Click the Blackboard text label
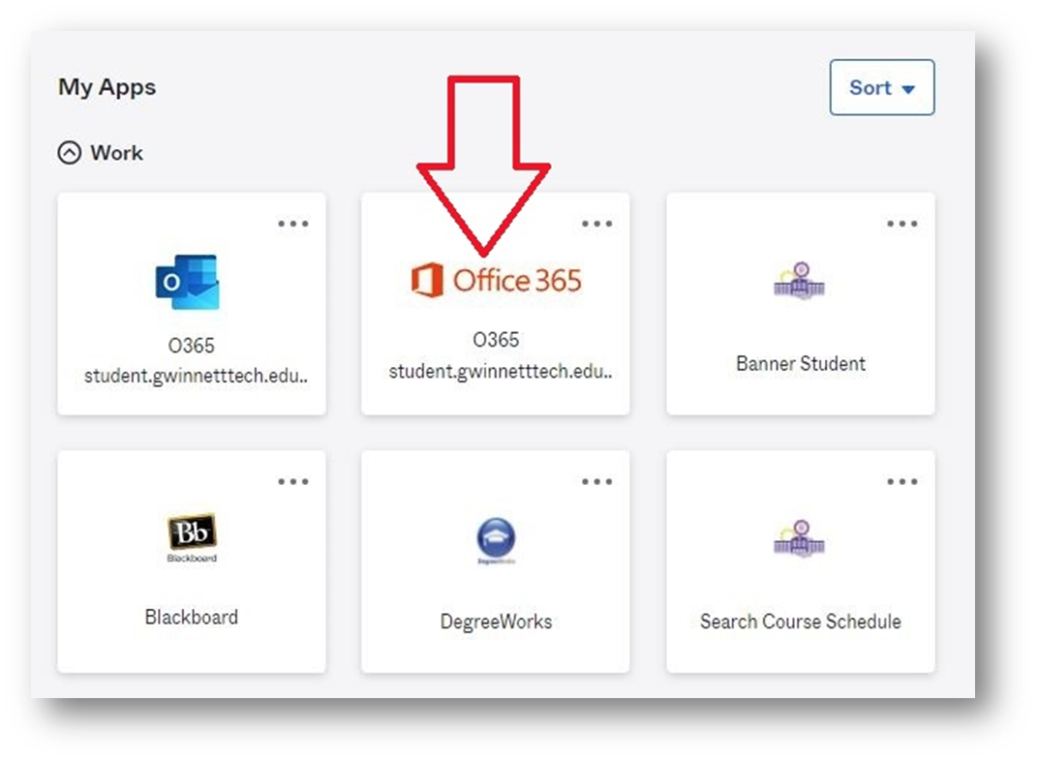The image size is (1038, 761). (192, 617)
